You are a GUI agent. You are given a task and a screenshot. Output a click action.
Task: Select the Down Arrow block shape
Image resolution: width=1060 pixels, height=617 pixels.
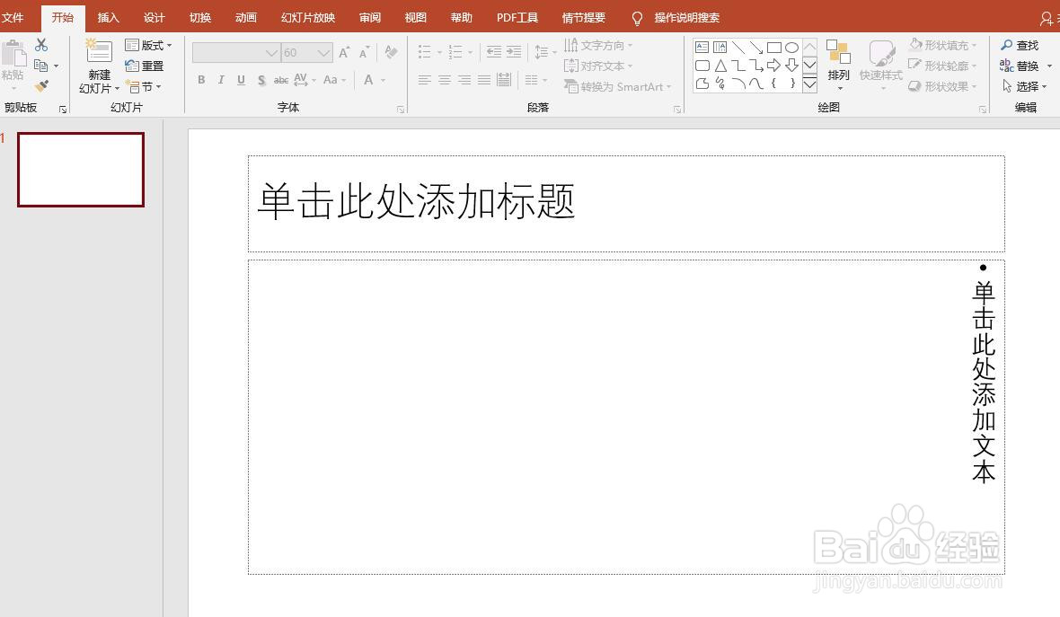coord(791,66)
